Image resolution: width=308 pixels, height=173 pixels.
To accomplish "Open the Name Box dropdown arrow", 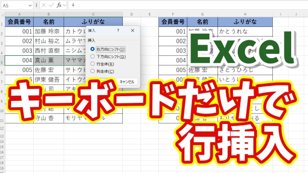I will coord(30,5).
